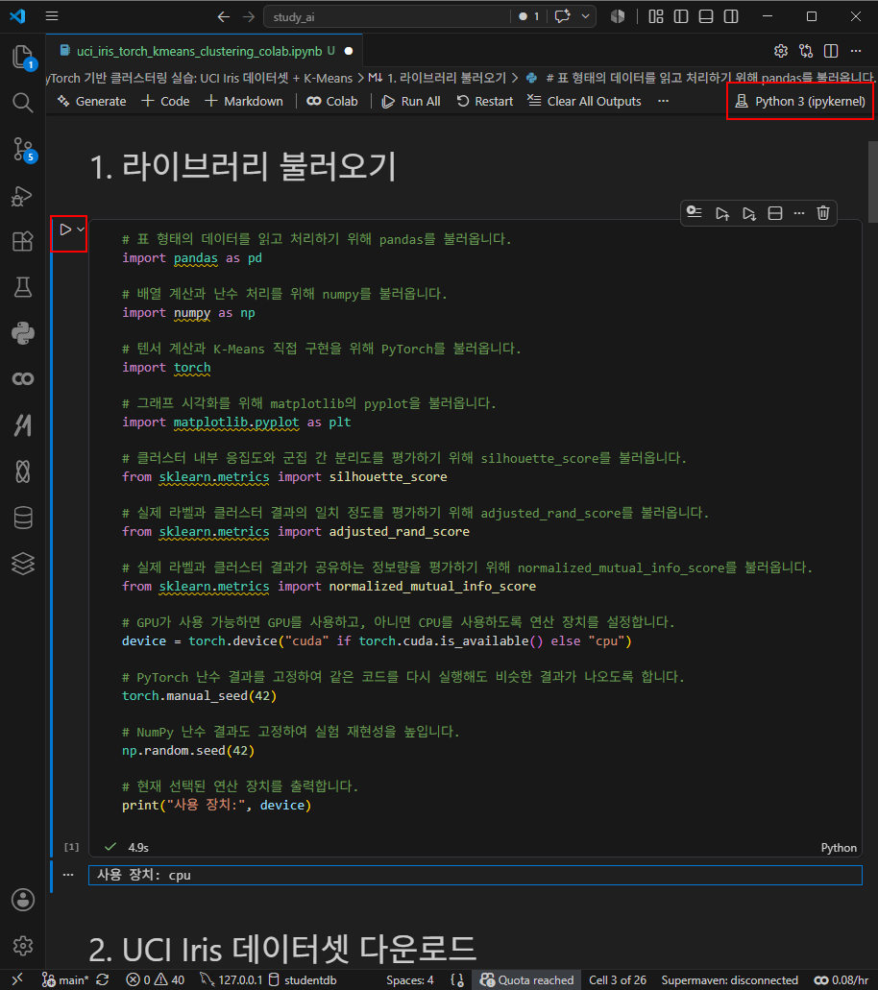This screenshot has height=990, width=878.
Task: Click the 0.08/hr Colab status item
Action: [841, 979]
